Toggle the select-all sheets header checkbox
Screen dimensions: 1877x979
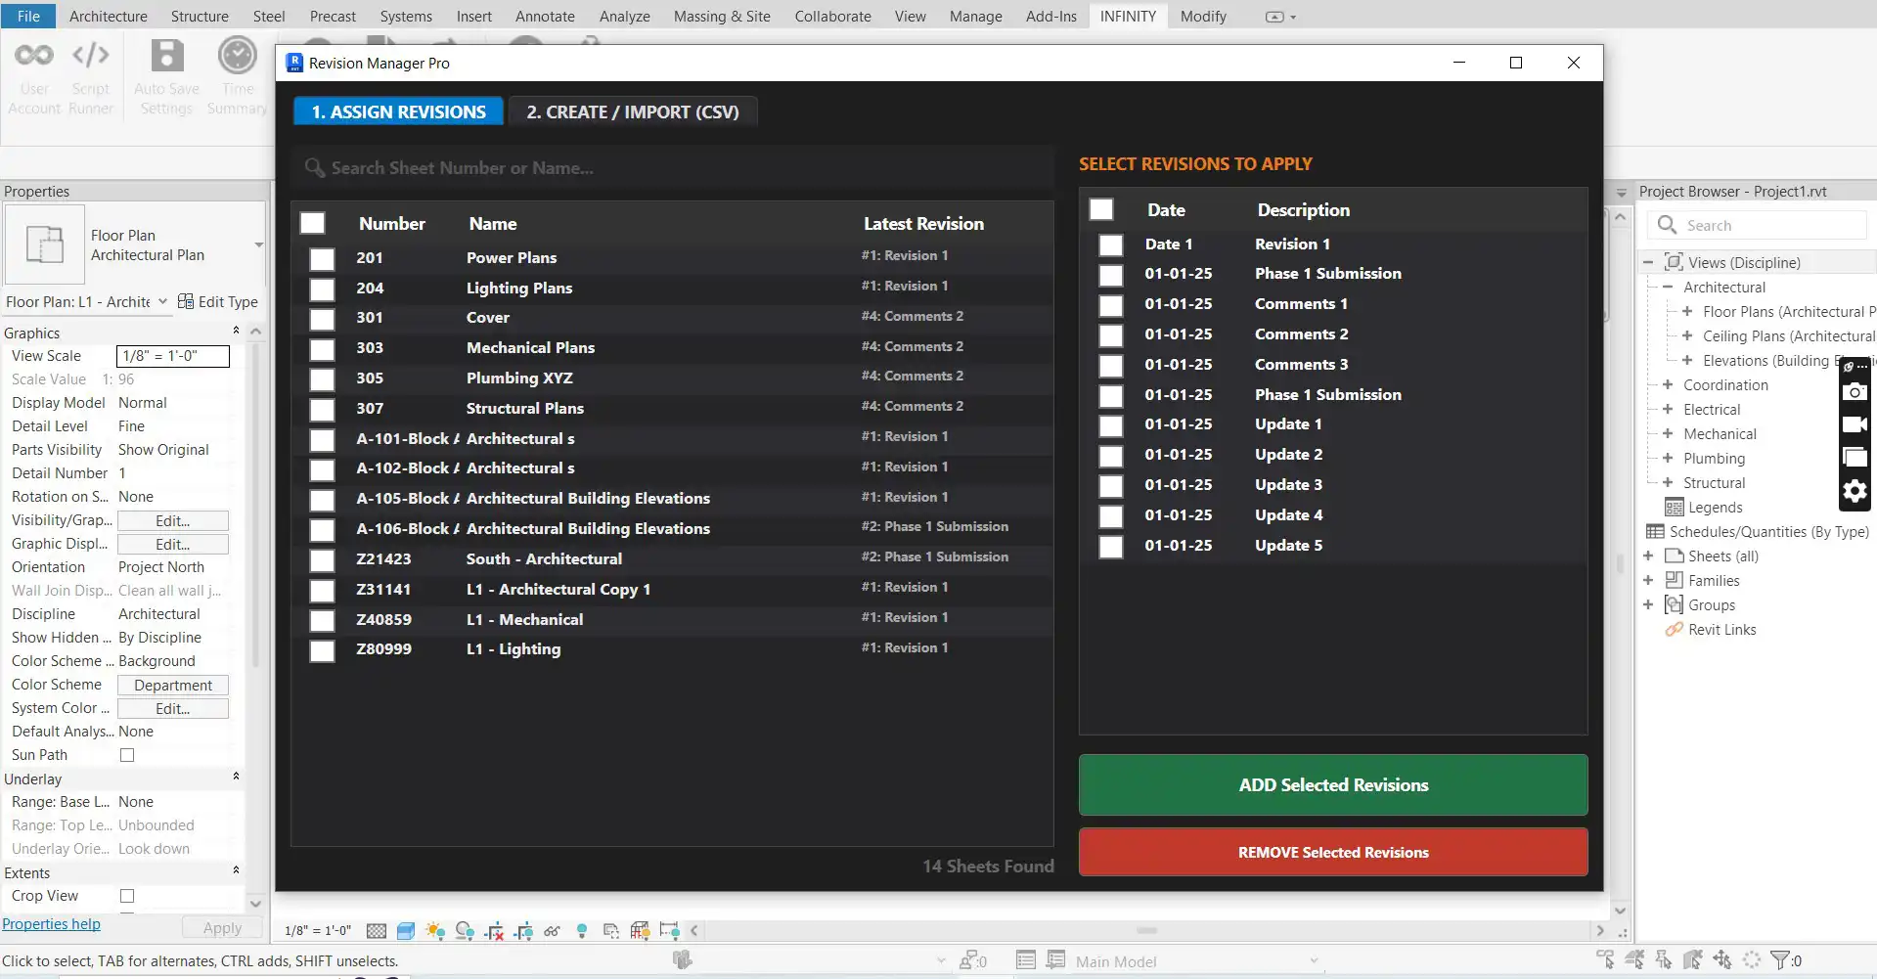313,224
